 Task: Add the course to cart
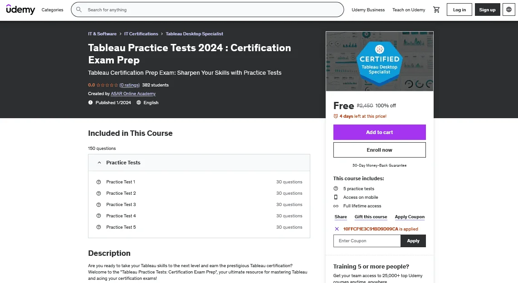tap(379, 132)
